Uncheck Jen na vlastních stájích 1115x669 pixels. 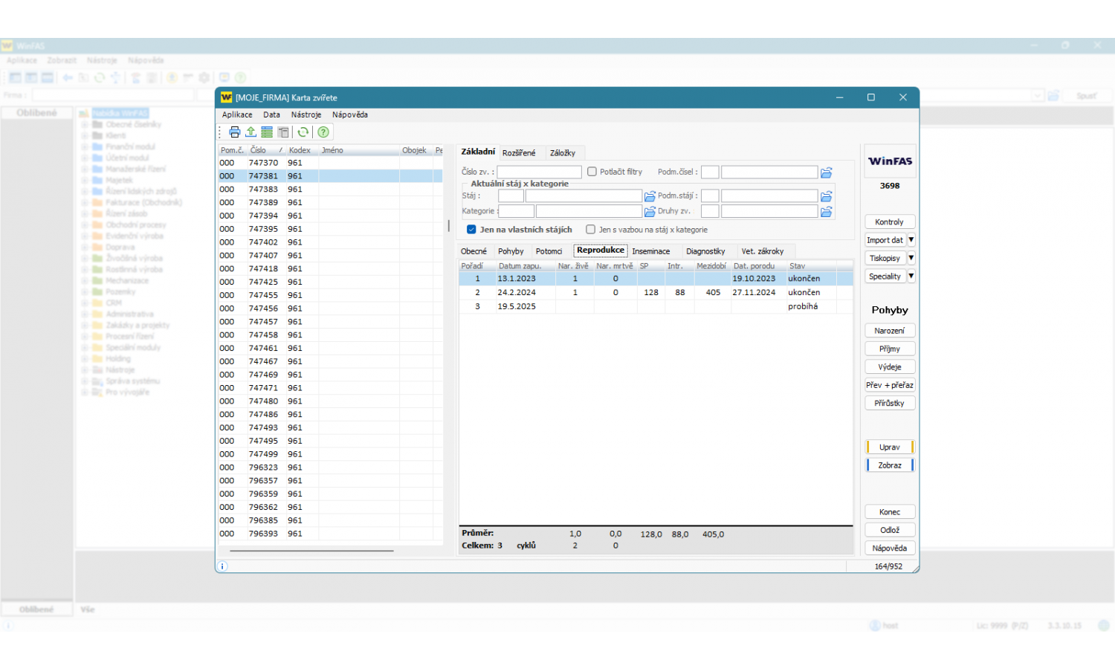[471, 230]
